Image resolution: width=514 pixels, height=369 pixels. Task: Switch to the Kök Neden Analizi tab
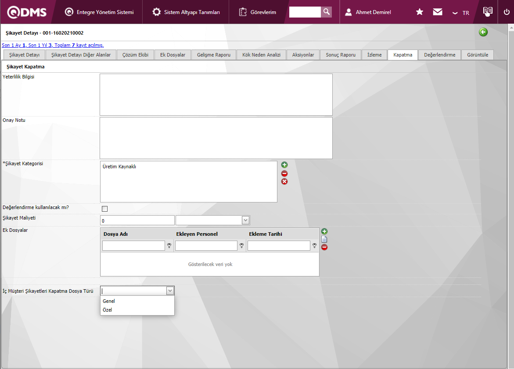261,55
